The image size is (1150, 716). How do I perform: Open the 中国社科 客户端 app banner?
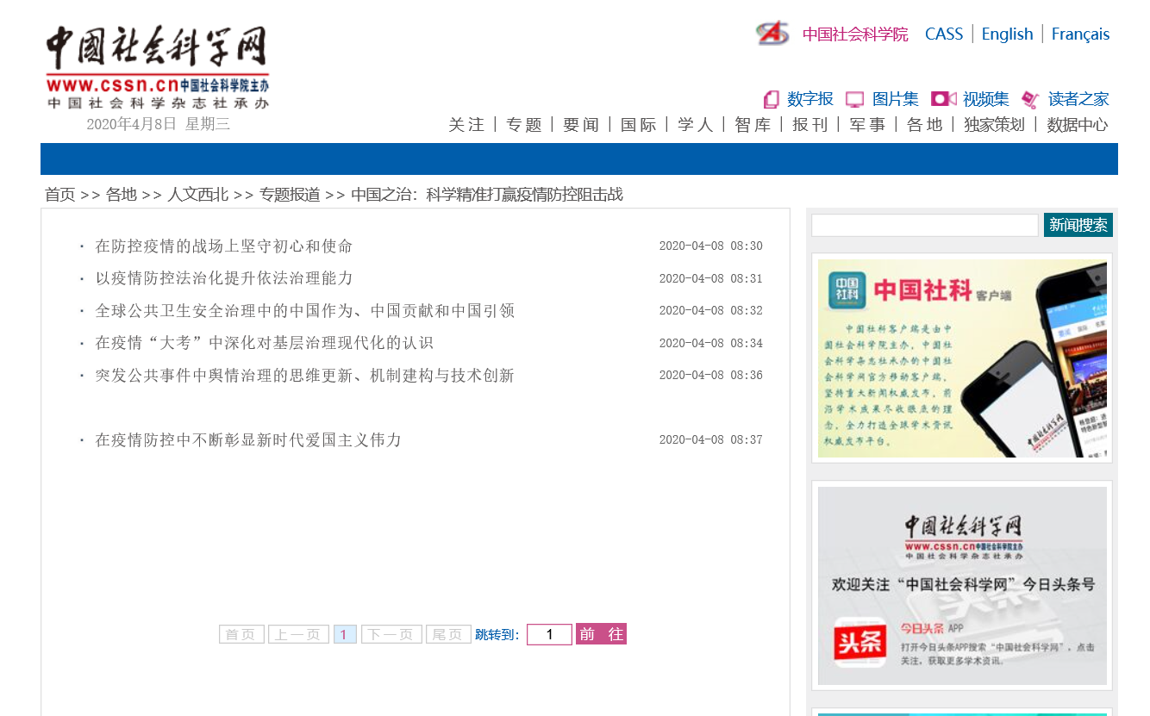coord(961,358)
